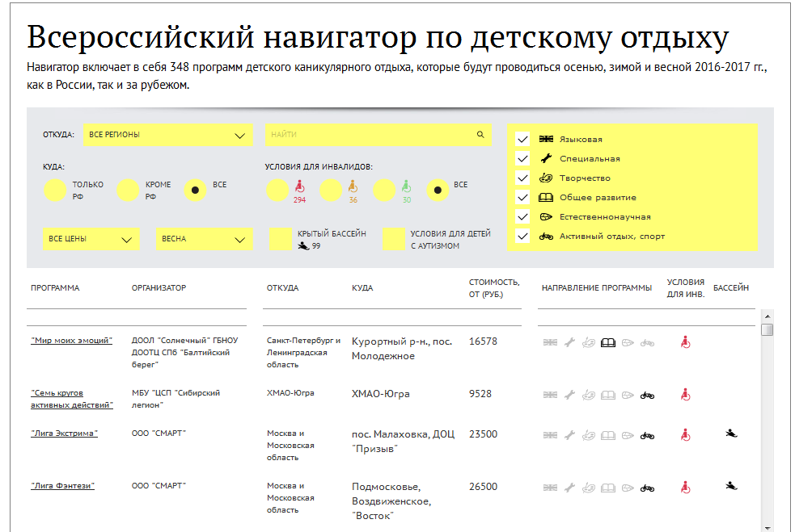Click the price 16578 cell
This screenshot has height=532, width=795.
point(483,341)
